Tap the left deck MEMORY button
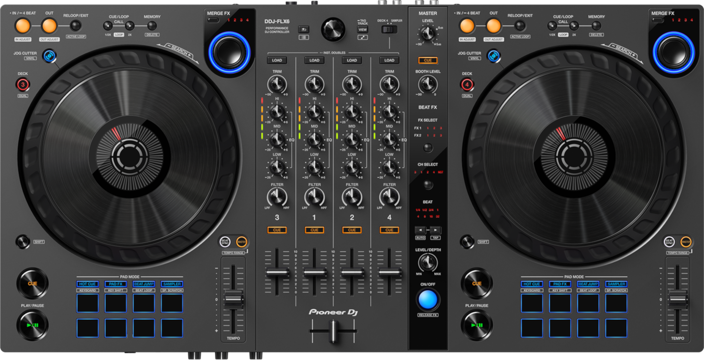 (152, 26)
